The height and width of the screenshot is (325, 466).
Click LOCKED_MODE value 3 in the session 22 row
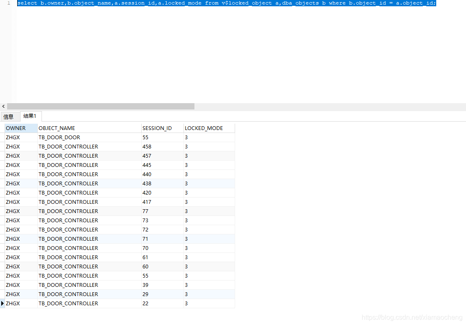pyautogui.click(x=209, y=303)
